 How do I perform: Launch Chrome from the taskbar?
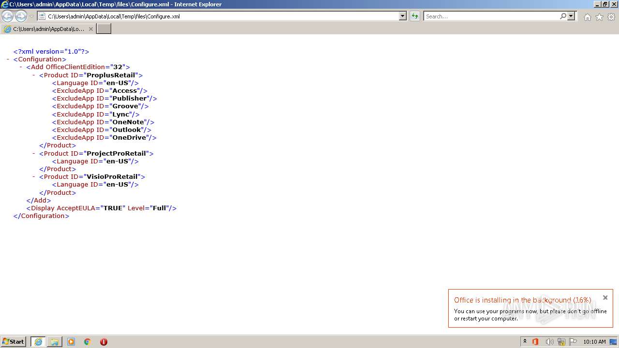pos(88,342)
